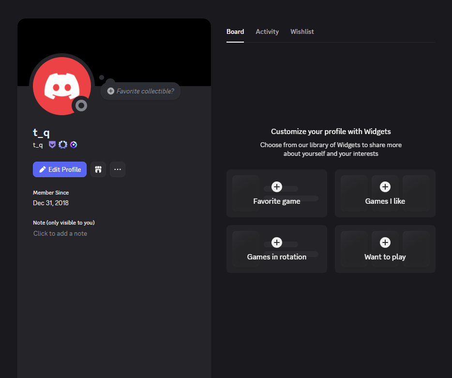Click to add a note field
452x378 pixels.
[x=60, y=233]
